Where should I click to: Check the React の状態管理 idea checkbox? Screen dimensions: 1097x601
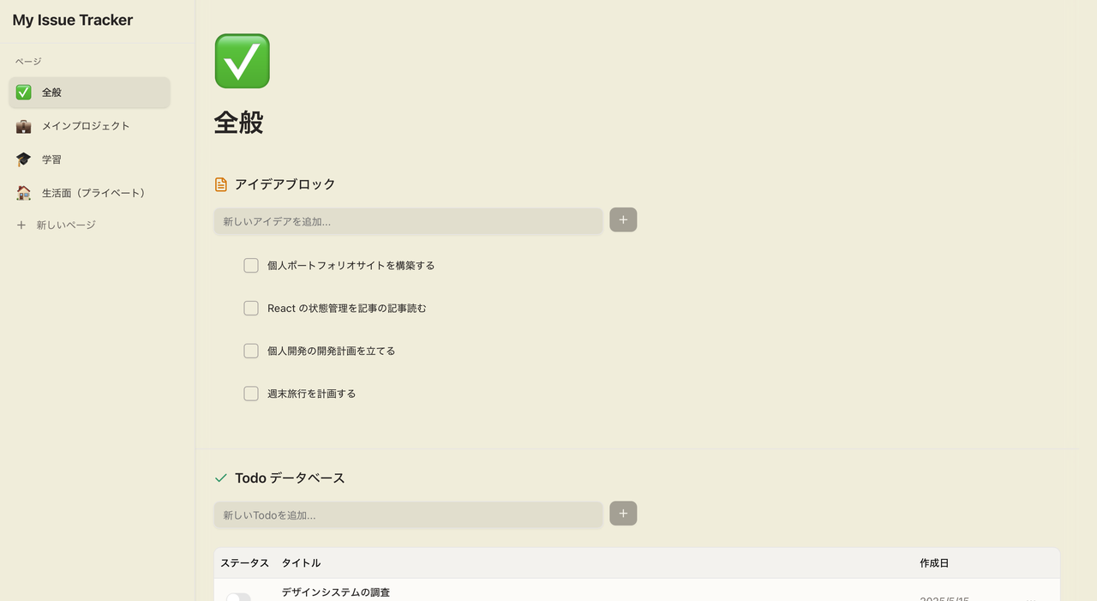click(250, 308)
